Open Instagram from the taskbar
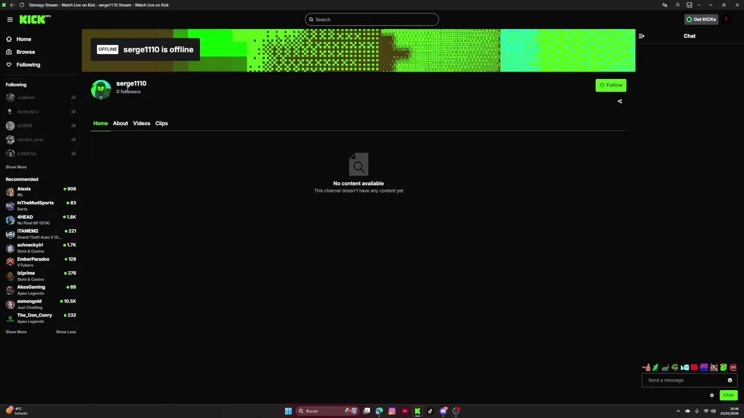Viewport: 744px width, 418px height. click(x=392, y=411)
